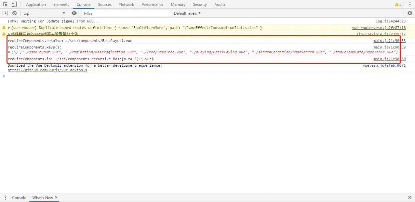The width and height of the screenshot is (415, 202).
Task: Click the requireComponents.resolve log text
Action: pos(70,41)
